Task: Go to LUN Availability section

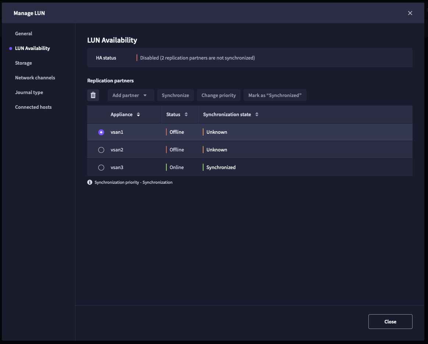Action: 32,48
